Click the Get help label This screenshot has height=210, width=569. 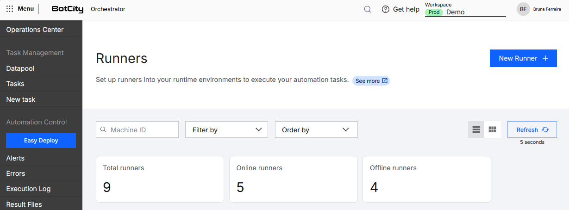(406, 9)
